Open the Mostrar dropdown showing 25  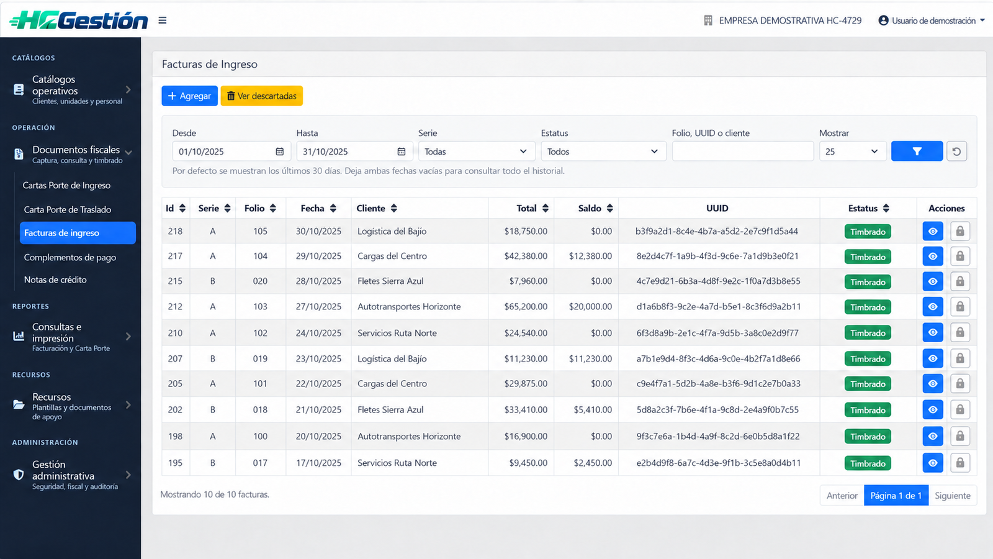pyautogui.click(x=853, y=152)
